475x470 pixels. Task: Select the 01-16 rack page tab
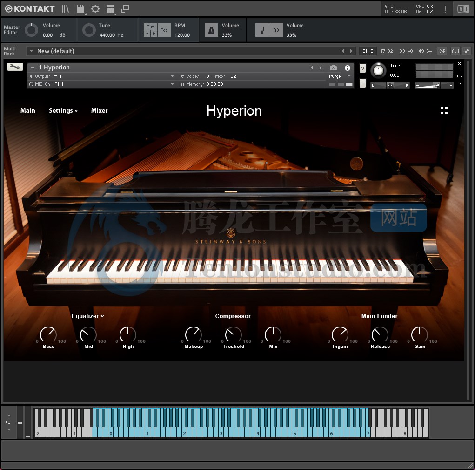(368, 51)
